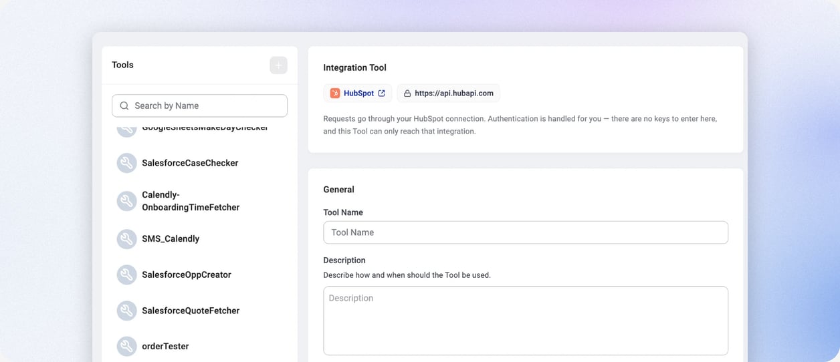Click the https://api.hubapi.com URL chip
The image size is (840, 362).
pyautogui.click(x=448, y=94)
